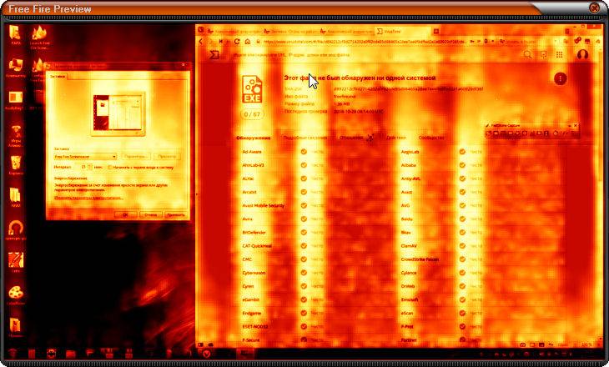Click Применить in the screensaver dialog
Image resolution: width=609 pixels, height=367 pixels.
[175, 214]
